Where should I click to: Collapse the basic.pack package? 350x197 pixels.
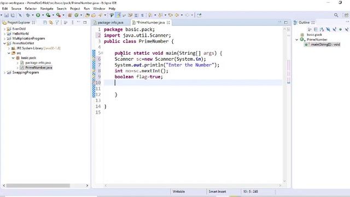pyautogui.click(x=13, y=58)
